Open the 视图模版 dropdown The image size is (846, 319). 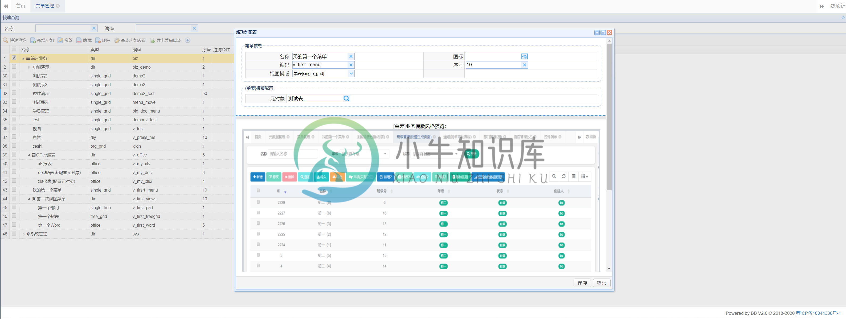[x=351, y=73]
